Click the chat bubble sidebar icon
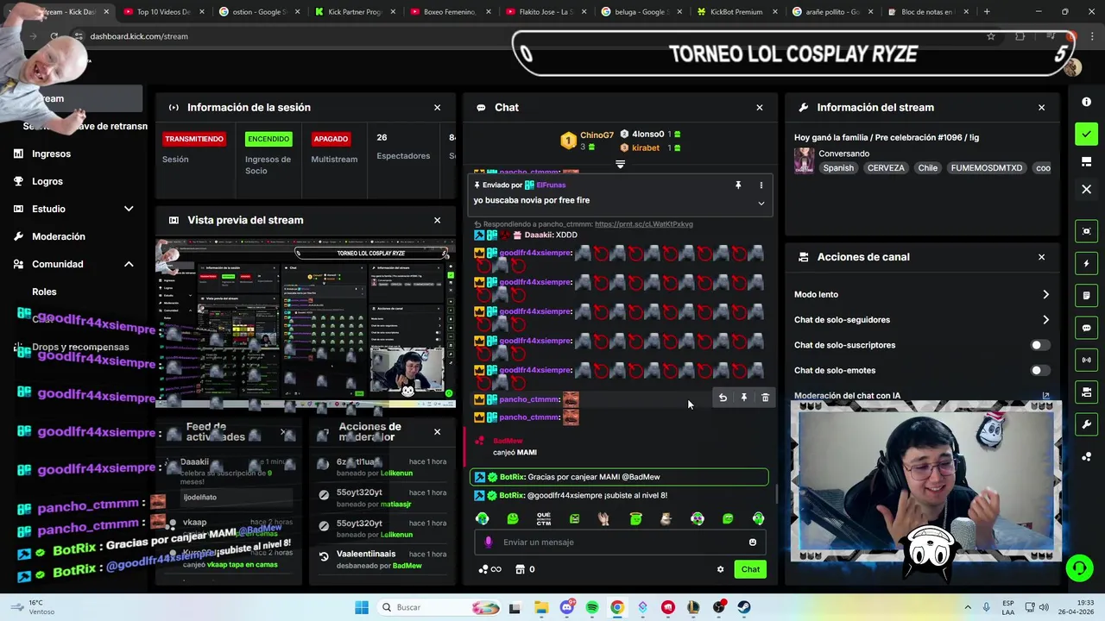 point(1086,328)
